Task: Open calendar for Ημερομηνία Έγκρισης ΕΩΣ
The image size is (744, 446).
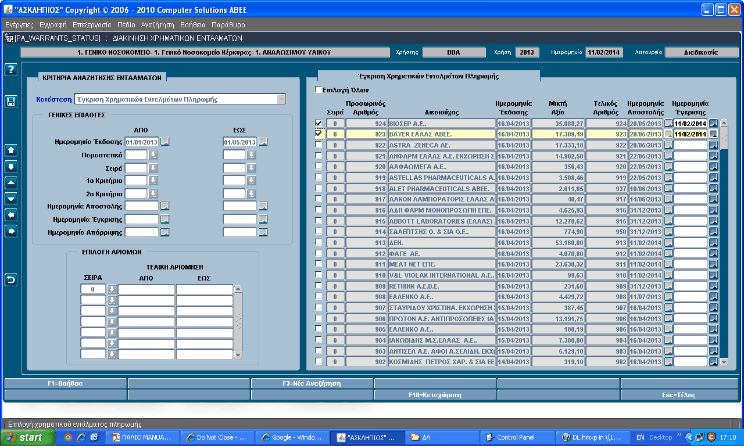Action: pos(263,219)
